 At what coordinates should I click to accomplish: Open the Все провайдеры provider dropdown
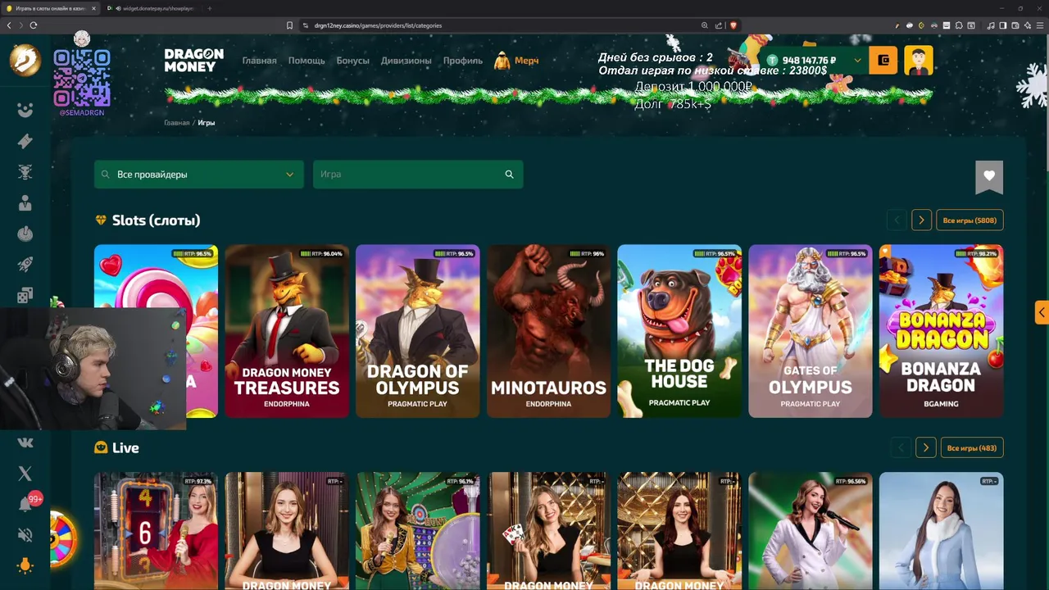199,175
